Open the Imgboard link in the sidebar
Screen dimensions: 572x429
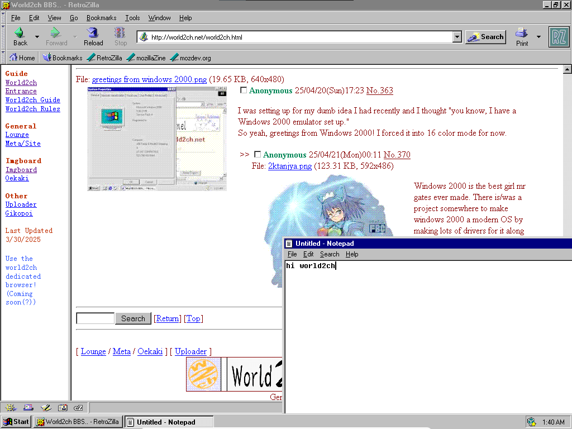point(21,170)
